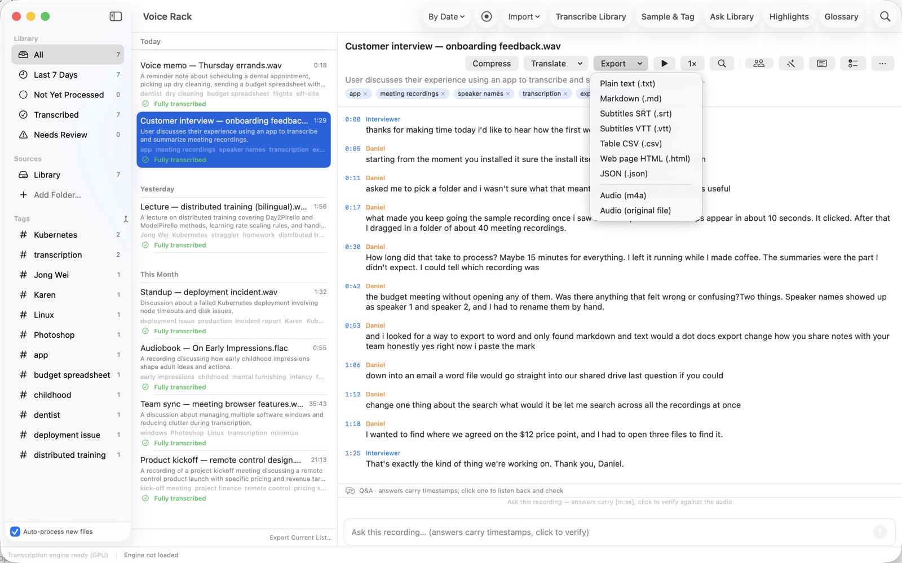Collapse the Export dropdown arrow
Viewport: 902px width, 563px height.
pyautogui.click(x=640, y=64)
